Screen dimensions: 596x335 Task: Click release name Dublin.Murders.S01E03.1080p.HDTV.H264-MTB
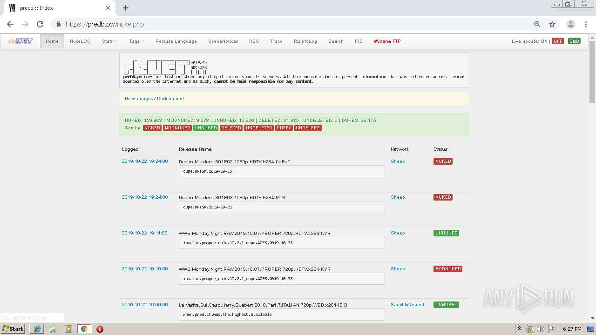[232, 198]
